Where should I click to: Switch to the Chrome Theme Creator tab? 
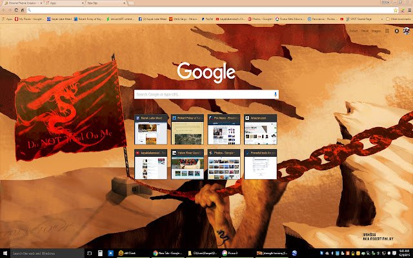click(x=23, y=3)
